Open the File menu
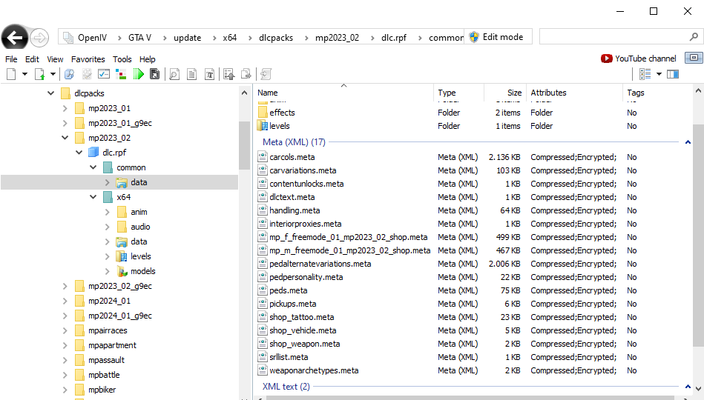The image size is (704, 400). 11,59
